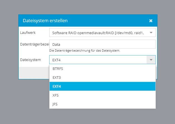The image size is (175, 124).
Task: Click the Laufwerk dropdown arrow
Action: [x=151, y=32]
